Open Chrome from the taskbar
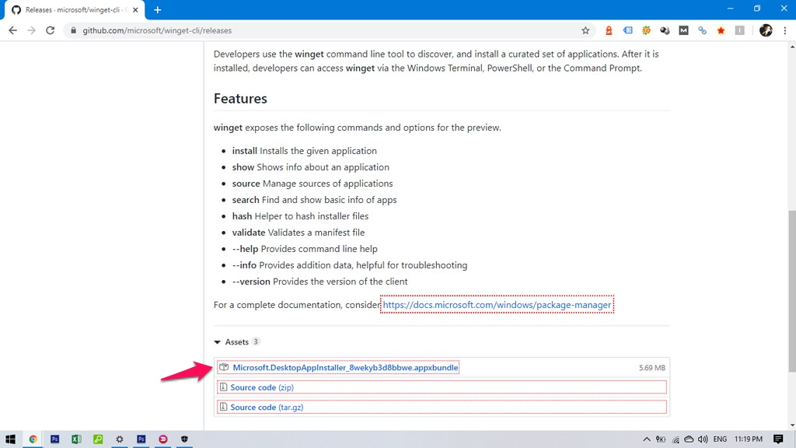This screenshot has height=448, width=796. (33, 439)
